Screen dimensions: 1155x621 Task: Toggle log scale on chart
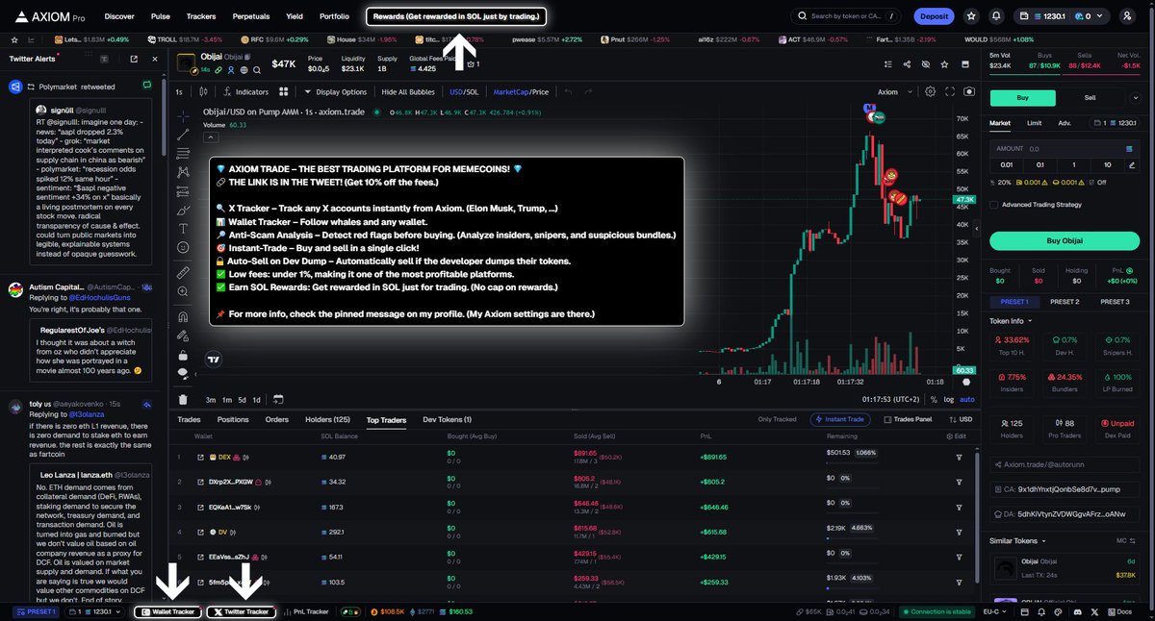949,399
